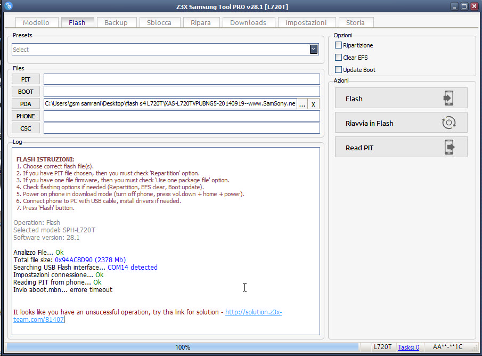This screenshot has height=356, width=482.
Task: Click the 'Total file size' log line
Action: (69, 260)
